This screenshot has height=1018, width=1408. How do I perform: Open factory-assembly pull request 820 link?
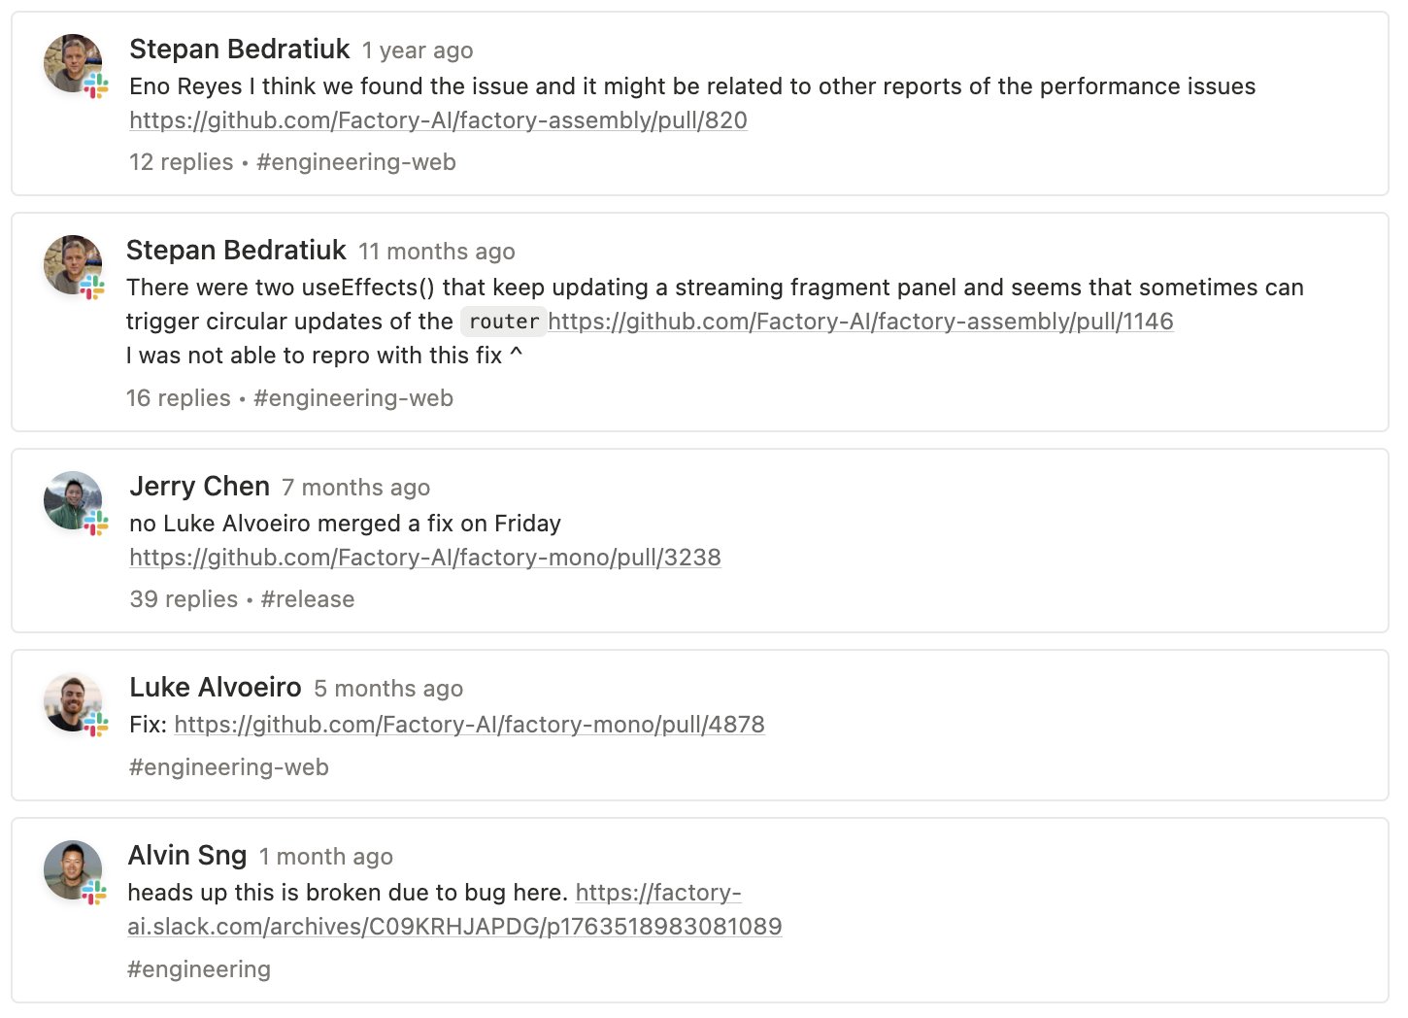438,120
